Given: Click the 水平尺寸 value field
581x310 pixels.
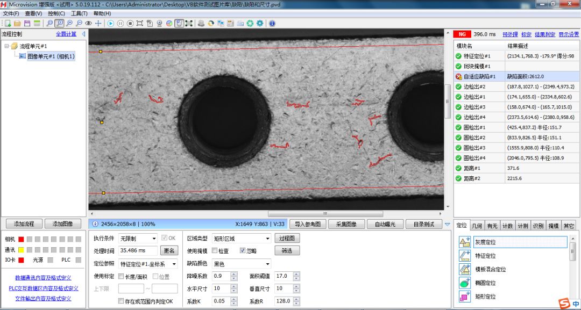Looking at the screenshot, I should pyautogui.click(x=221, y=289).
